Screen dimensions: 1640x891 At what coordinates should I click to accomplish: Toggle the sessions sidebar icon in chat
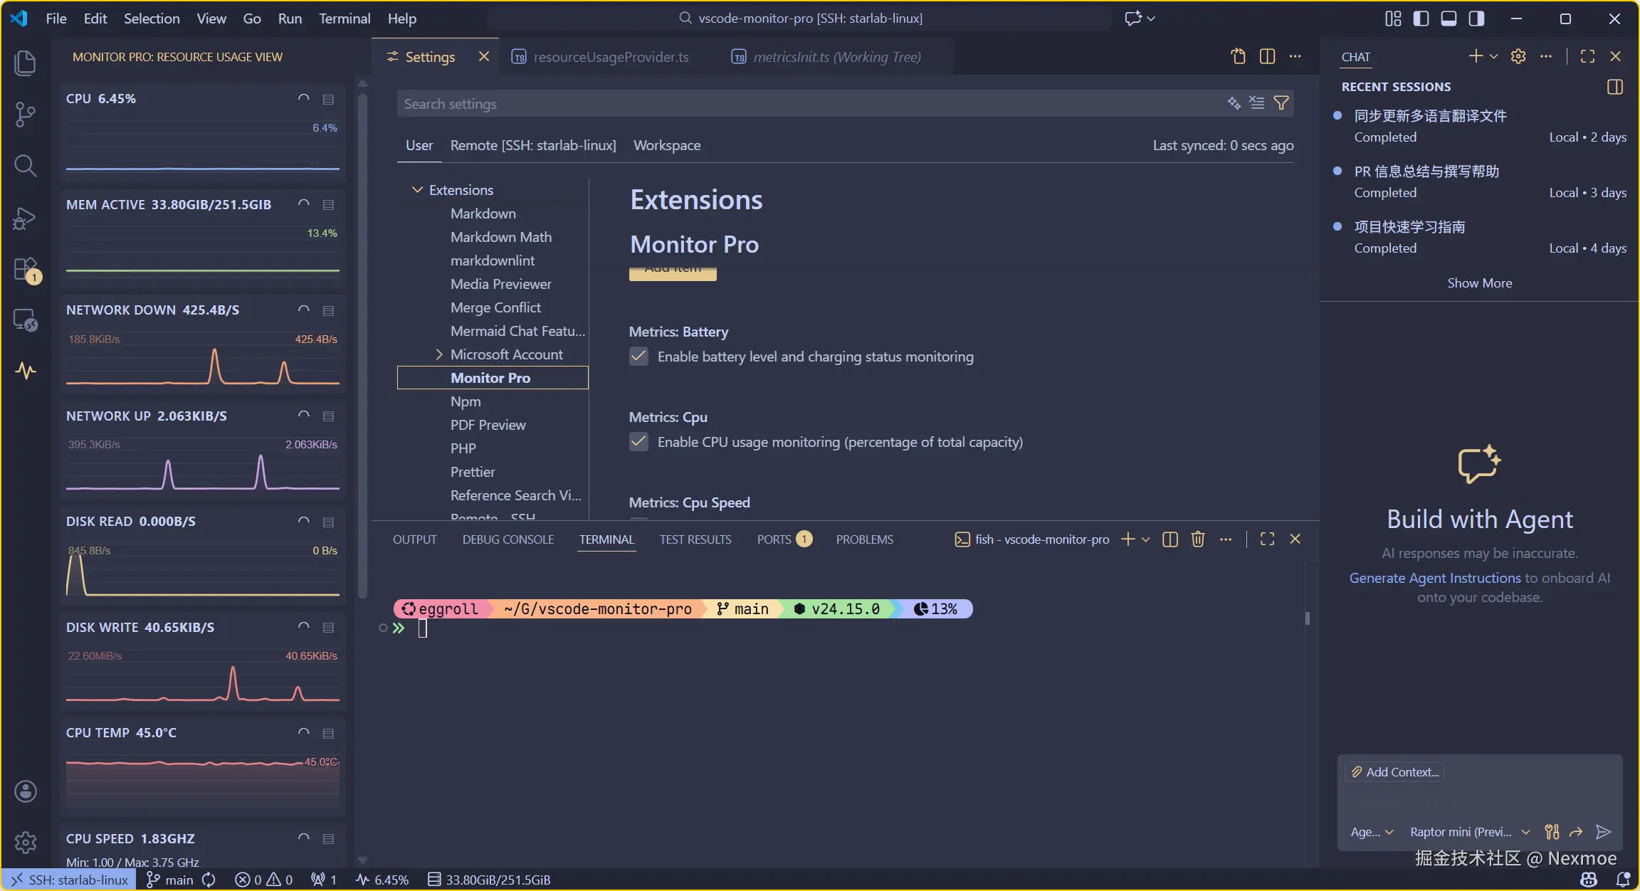pyautogui.click(x=1615, y=87)
